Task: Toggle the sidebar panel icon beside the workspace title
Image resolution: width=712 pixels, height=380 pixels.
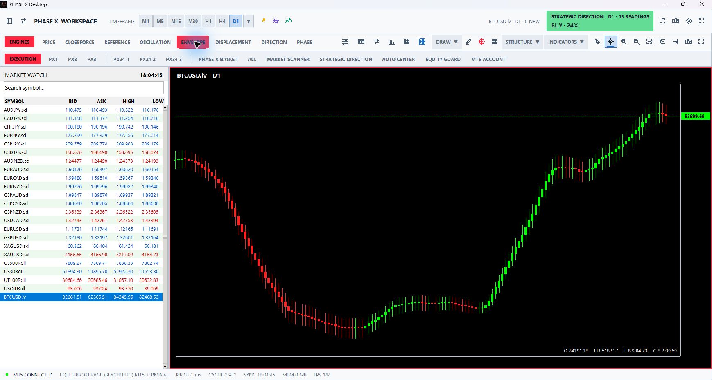Action: point(9,21)
